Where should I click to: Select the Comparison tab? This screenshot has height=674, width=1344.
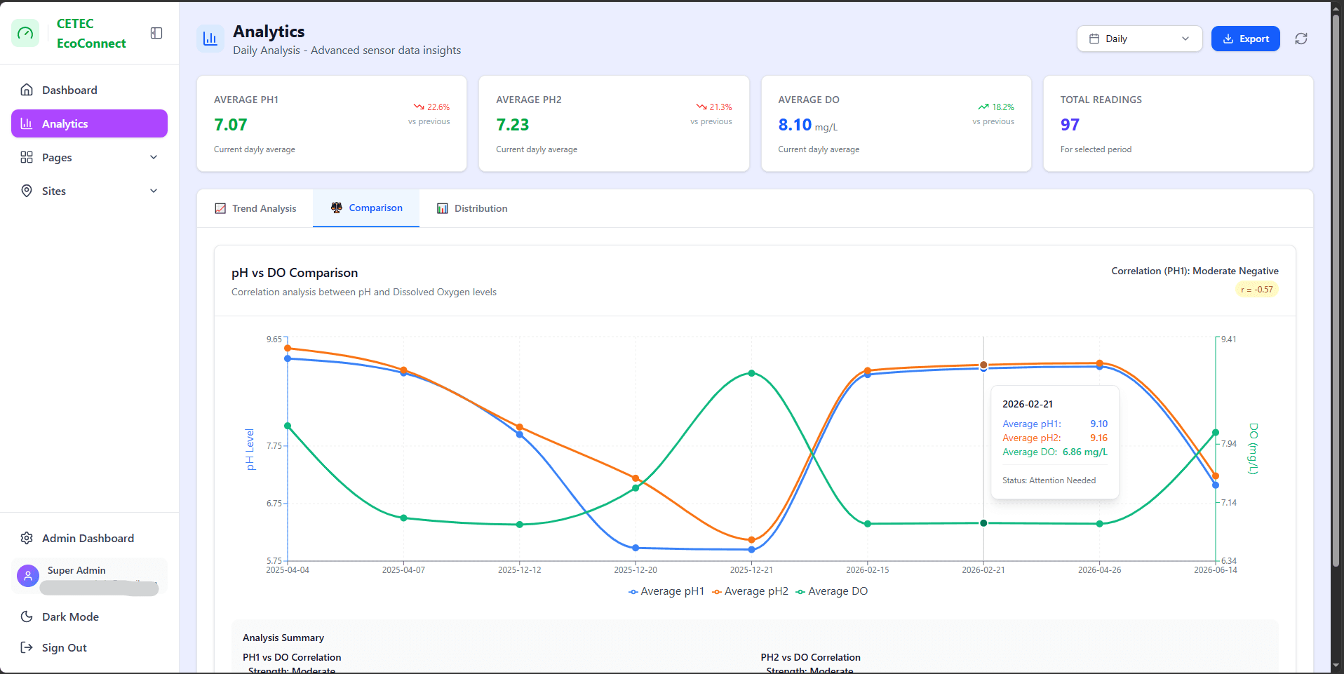(366, 208)
